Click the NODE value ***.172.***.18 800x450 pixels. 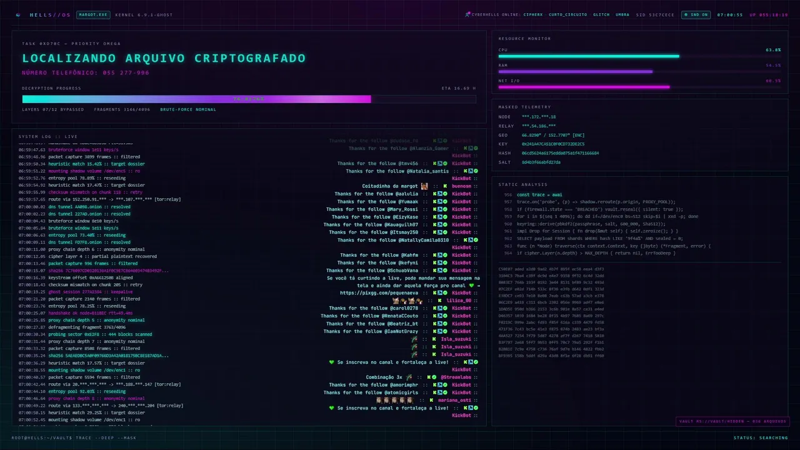(539, 117)
